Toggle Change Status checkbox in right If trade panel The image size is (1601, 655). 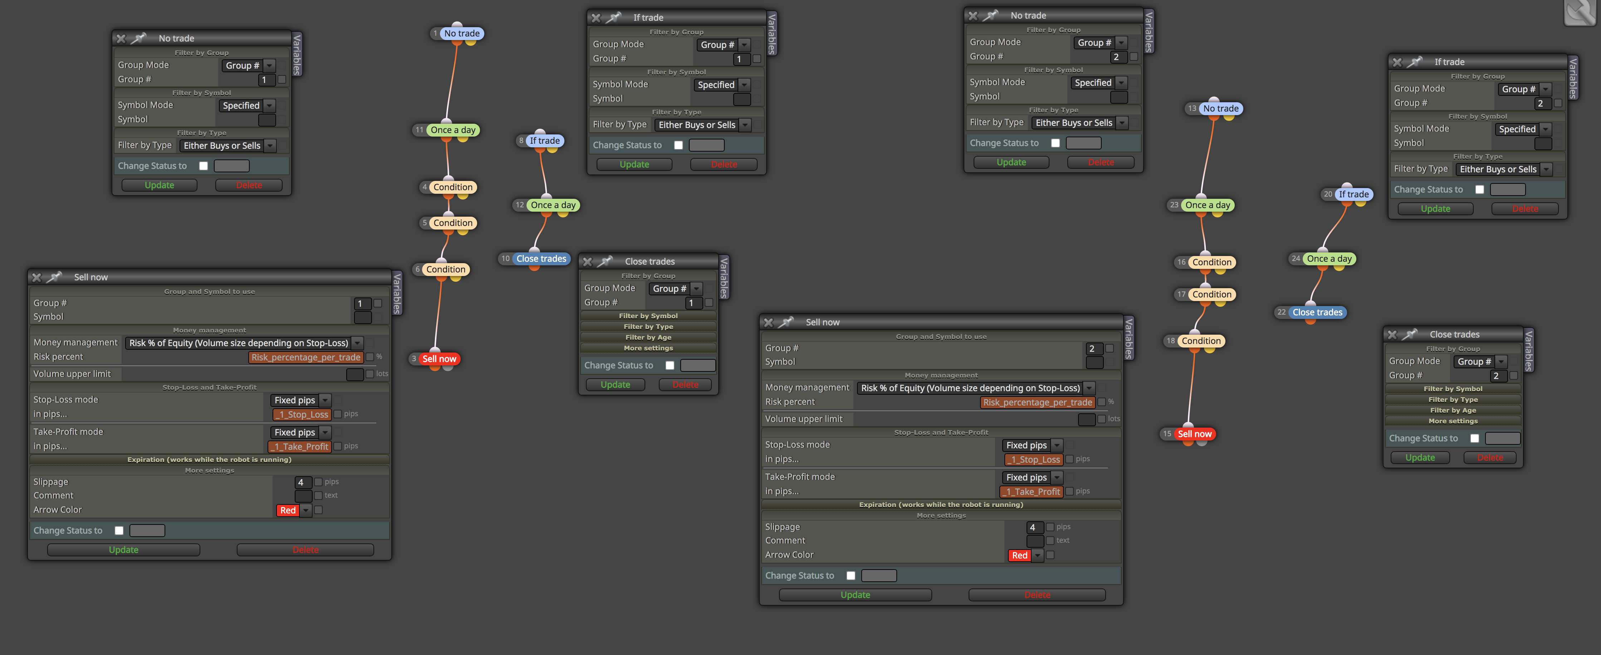pos(1480,190)
